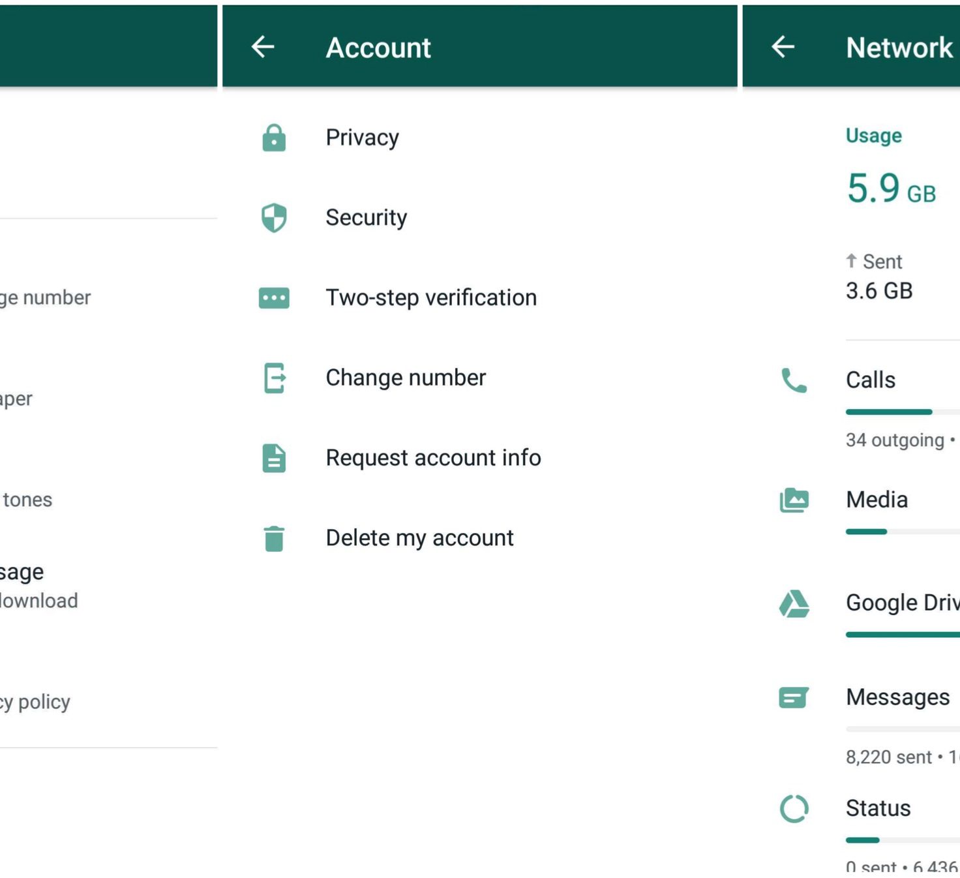
Task: Click the Media gallery icon
Action: [x=794, y=500]
